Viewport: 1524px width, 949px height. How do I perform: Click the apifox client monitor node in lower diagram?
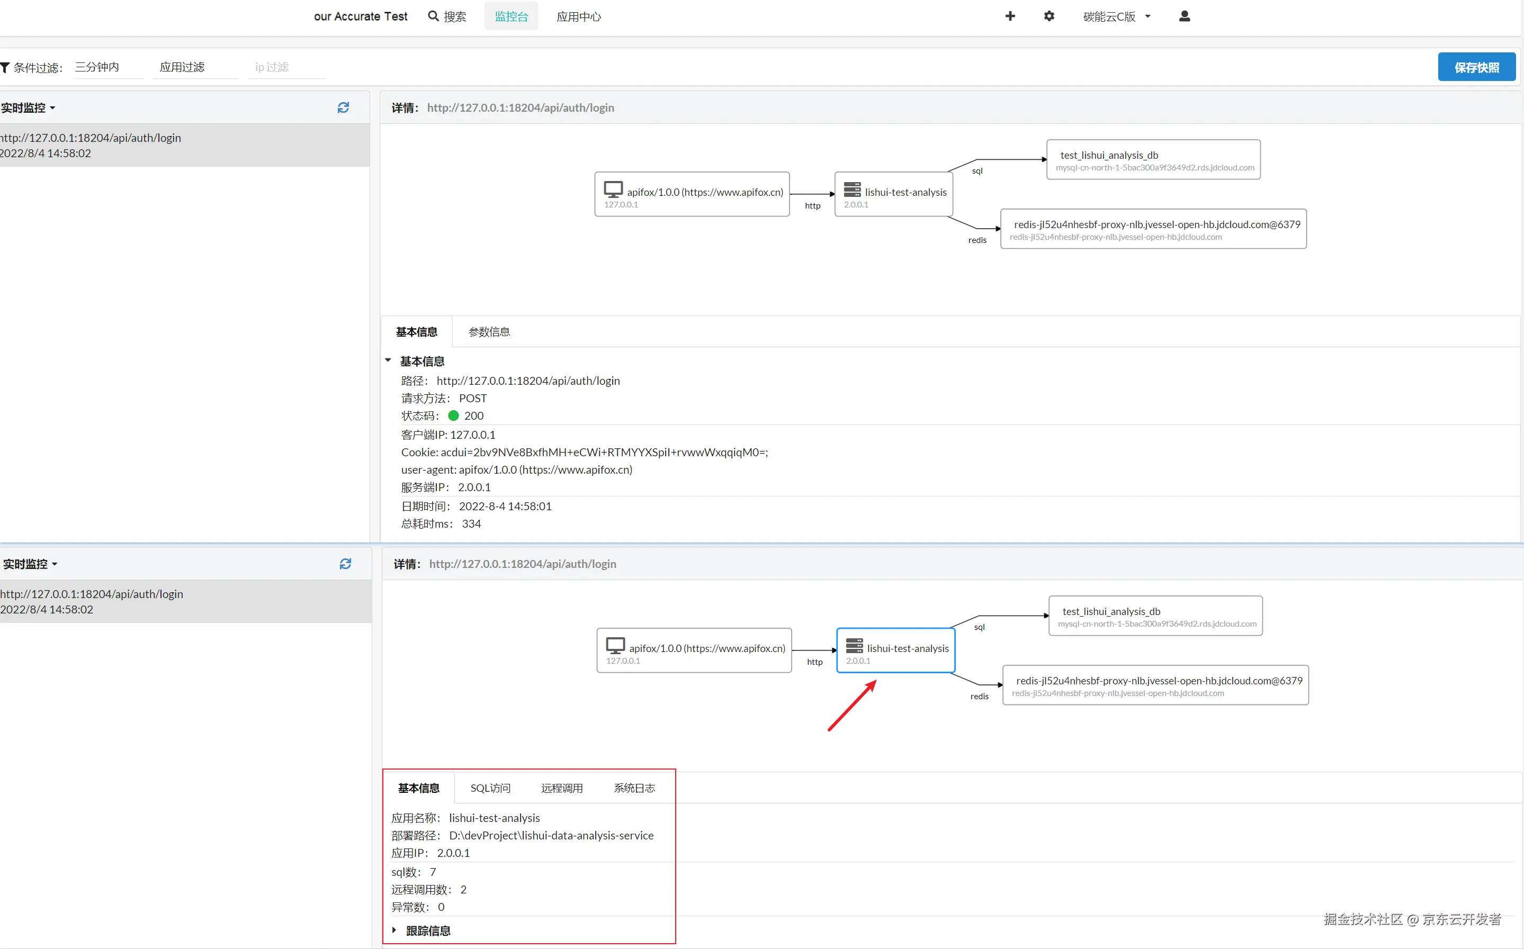694,651
